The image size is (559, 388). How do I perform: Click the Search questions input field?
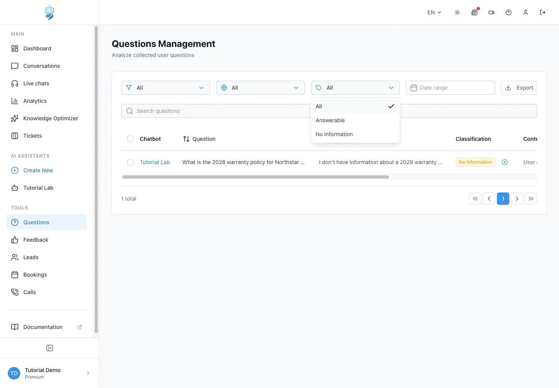pyautogui.click(x=216, y=111)
